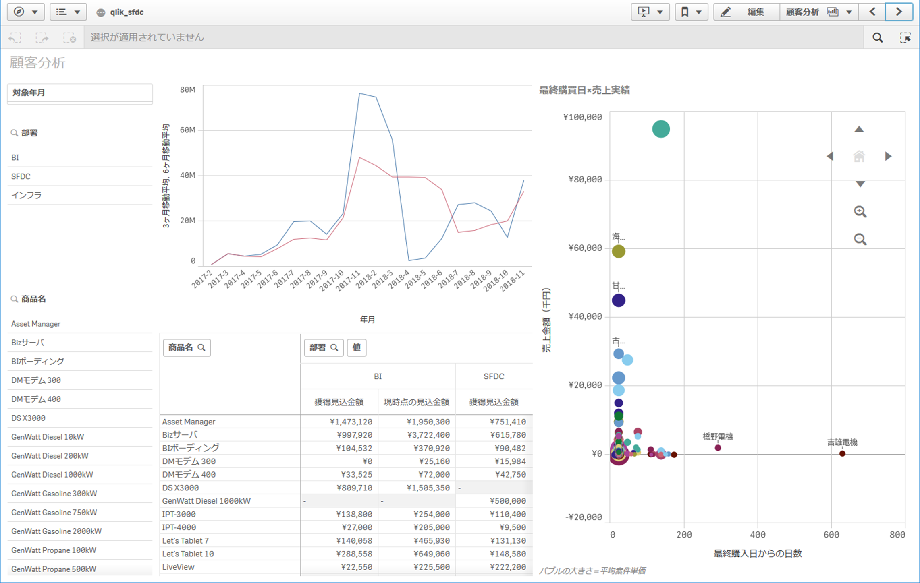Viewport: 920px width, 583px height.
Task: Select GenWatt Diesel 200kW item
Action: tap(80, 456)
